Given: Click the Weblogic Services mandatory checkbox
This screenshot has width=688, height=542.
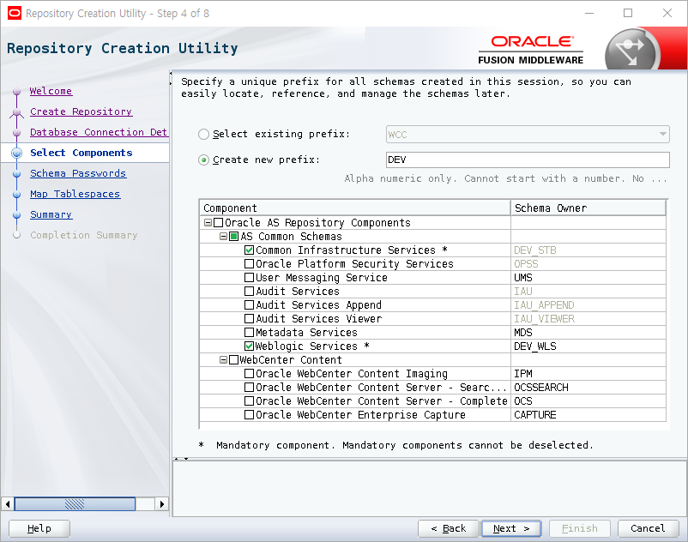Looking at the screenshot, I should point(250,346).
